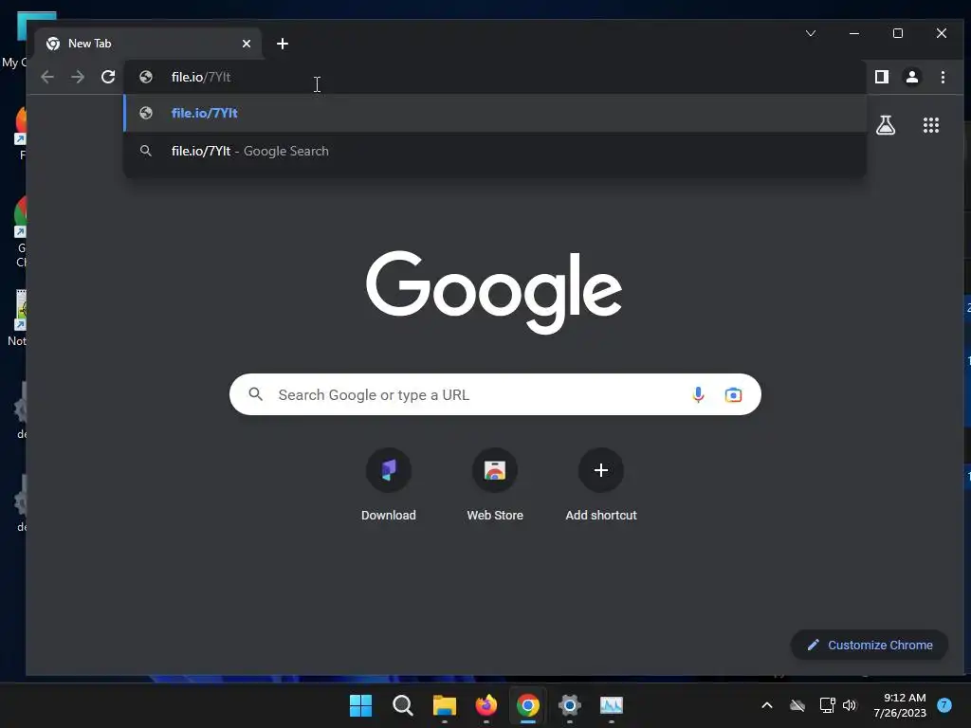971x728 pixels.
Task: Close the New Tab tab
Action: [247, 44]
